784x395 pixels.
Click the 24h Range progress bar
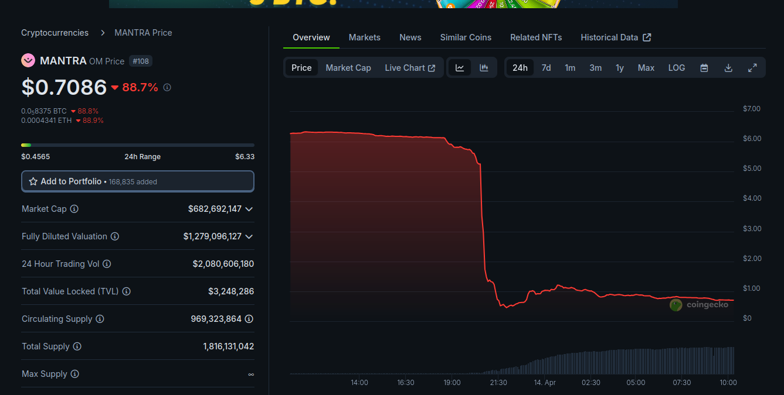click(x=138, y=145)
